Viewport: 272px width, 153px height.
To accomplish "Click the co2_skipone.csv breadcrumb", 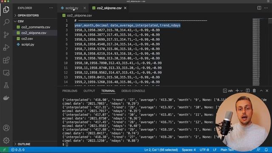I will click(79, 15).
